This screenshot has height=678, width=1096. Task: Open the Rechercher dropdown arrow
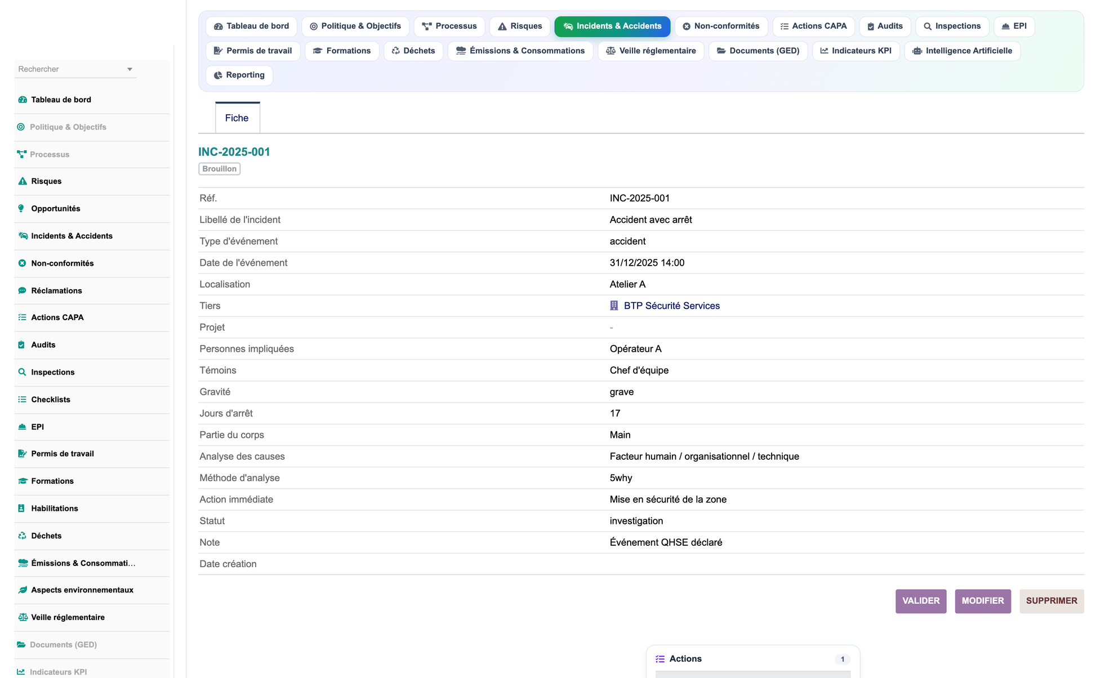[130, 69]
